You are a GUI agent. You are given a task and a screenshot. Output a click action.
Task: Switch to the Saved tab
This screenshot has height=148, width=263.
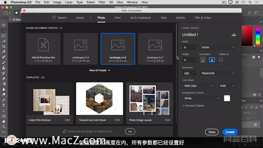coord(80,18)
